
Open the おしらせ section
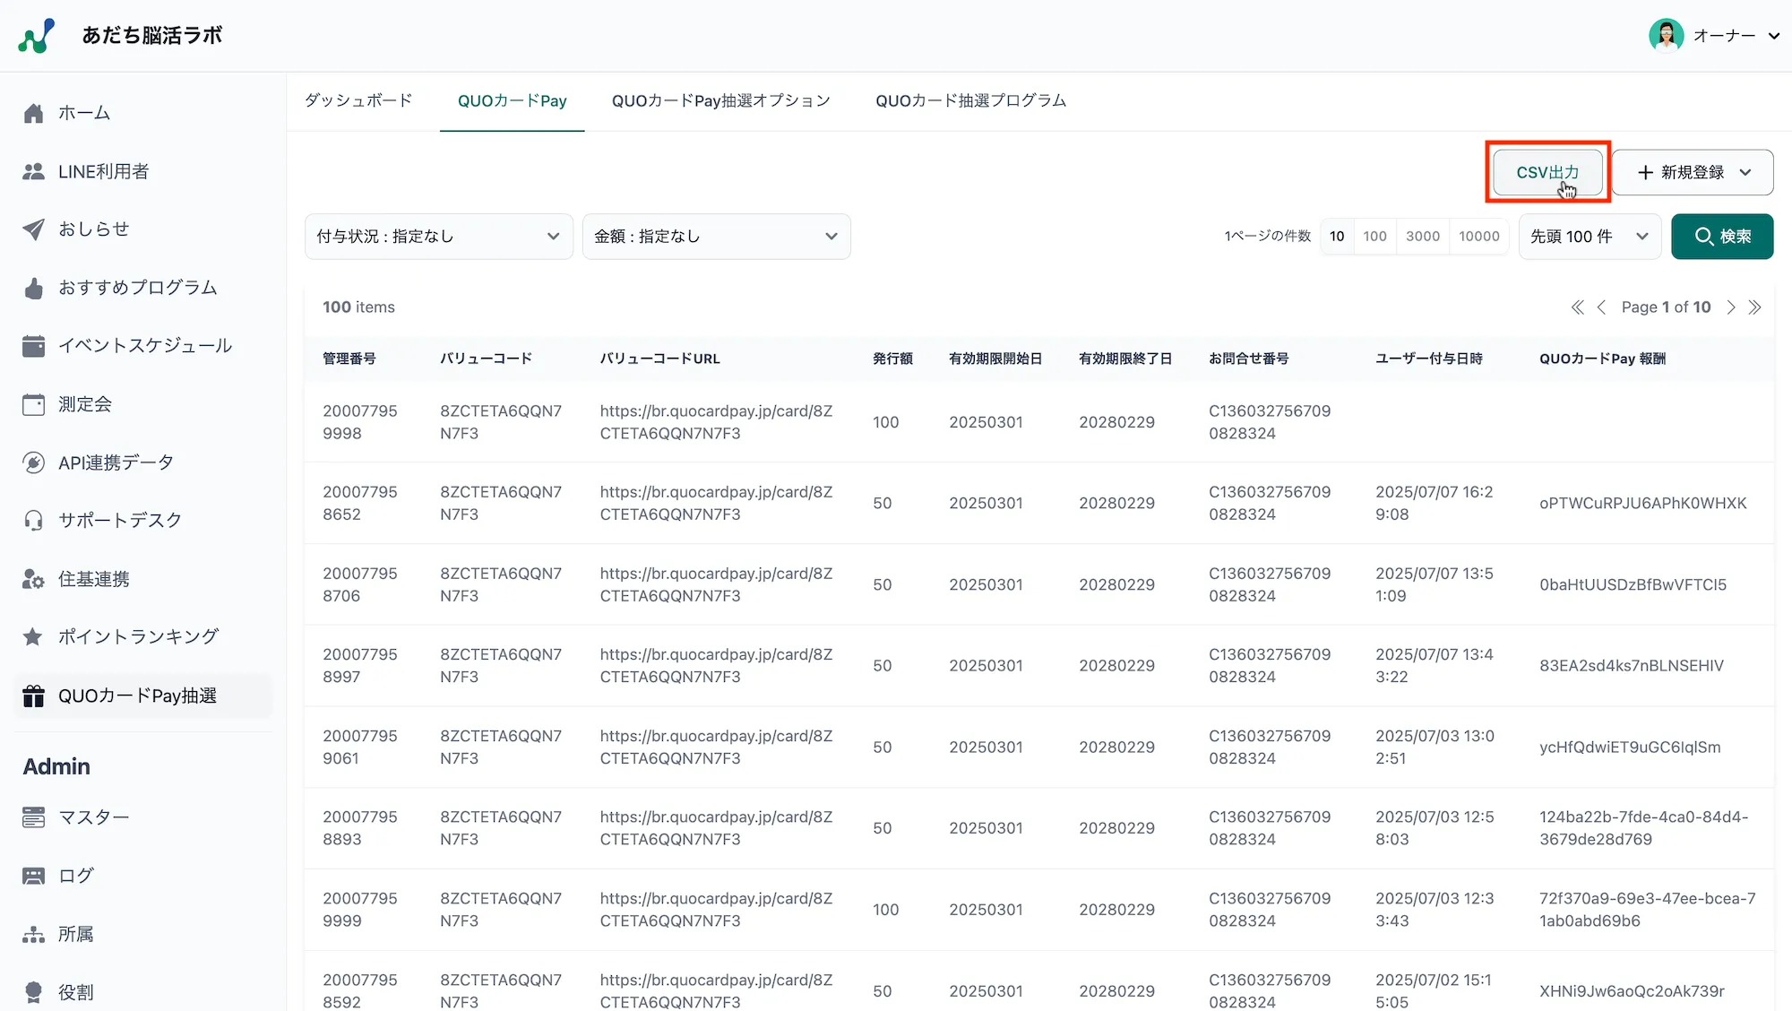point(93,229)
